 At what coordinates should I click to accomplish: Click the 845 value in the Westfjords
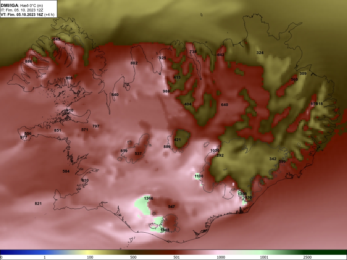coord(57,39)
